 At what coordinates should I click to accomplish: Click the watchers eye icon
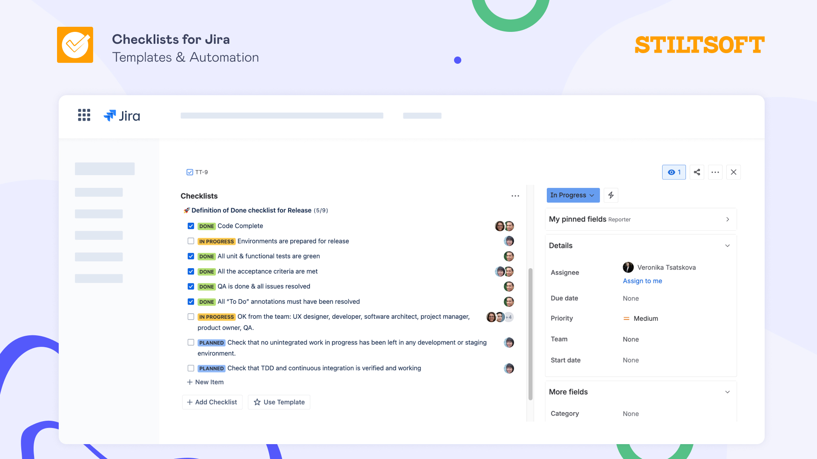coord(674,172)
